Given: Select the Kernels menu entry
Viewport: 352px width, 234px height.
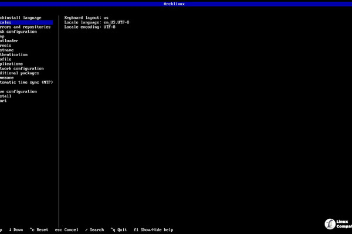Looking at the screenshot, I should pyautogui.click(x=6, y=46).
